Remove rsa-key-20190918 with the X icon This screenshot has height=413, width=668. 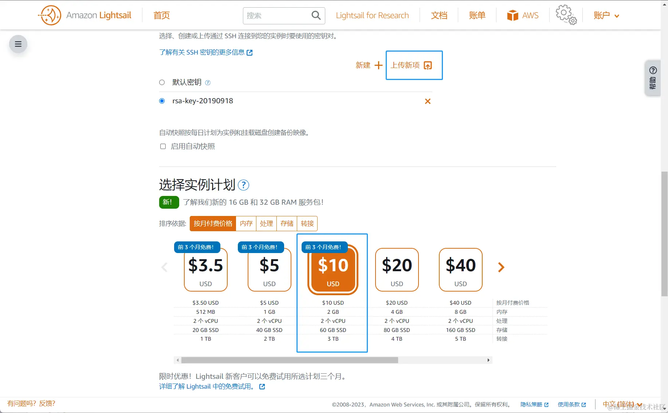pyautogui.click(x=428, y=101)
